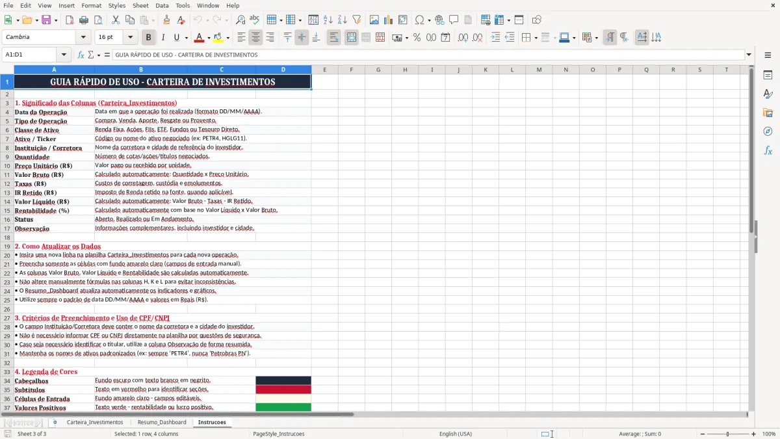Screen dimensions: 780x439
Task: Switch to the Resumo_Dashboard sheet tab
Action: click(x=162, y=422)
